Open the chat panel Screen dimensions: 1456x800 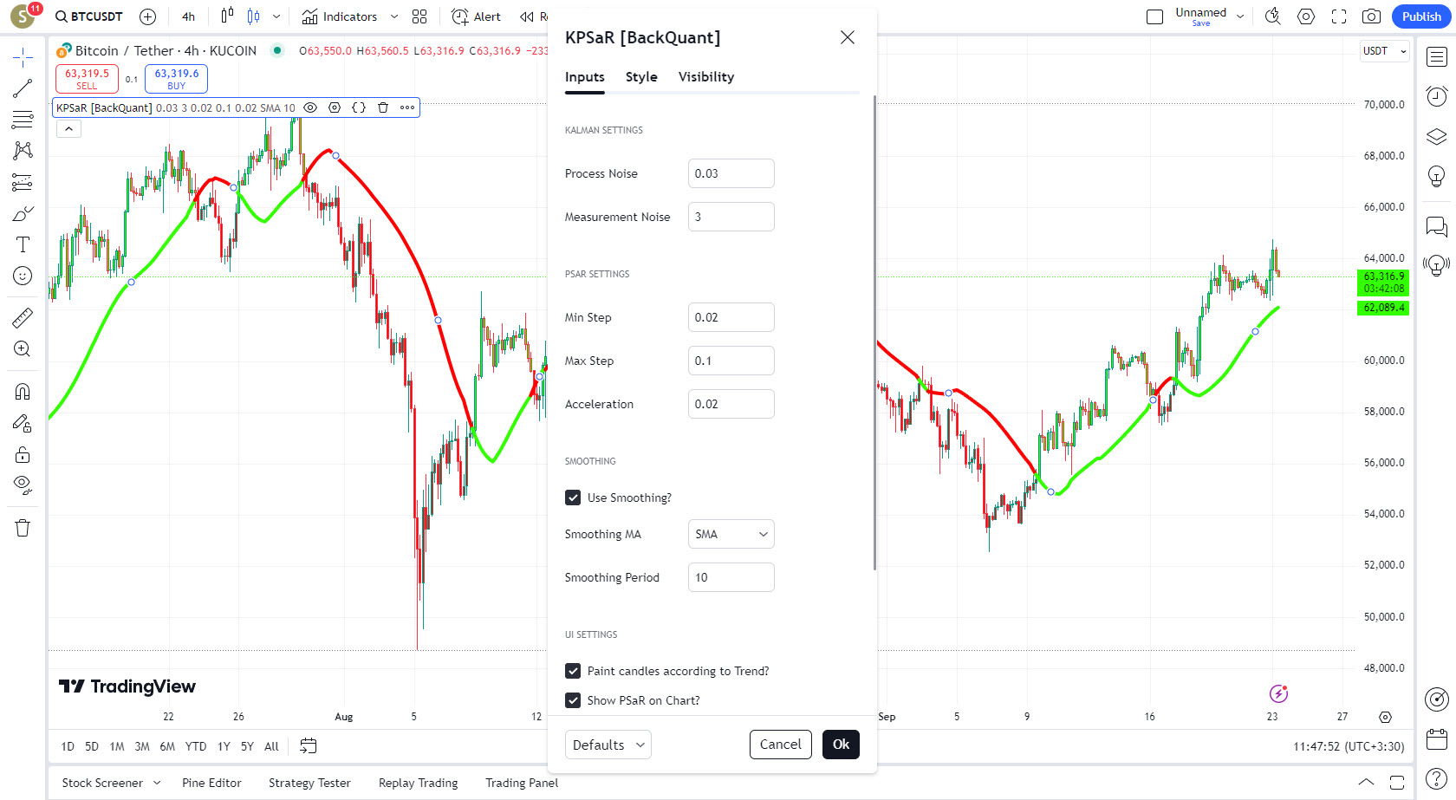(1437, 226)
